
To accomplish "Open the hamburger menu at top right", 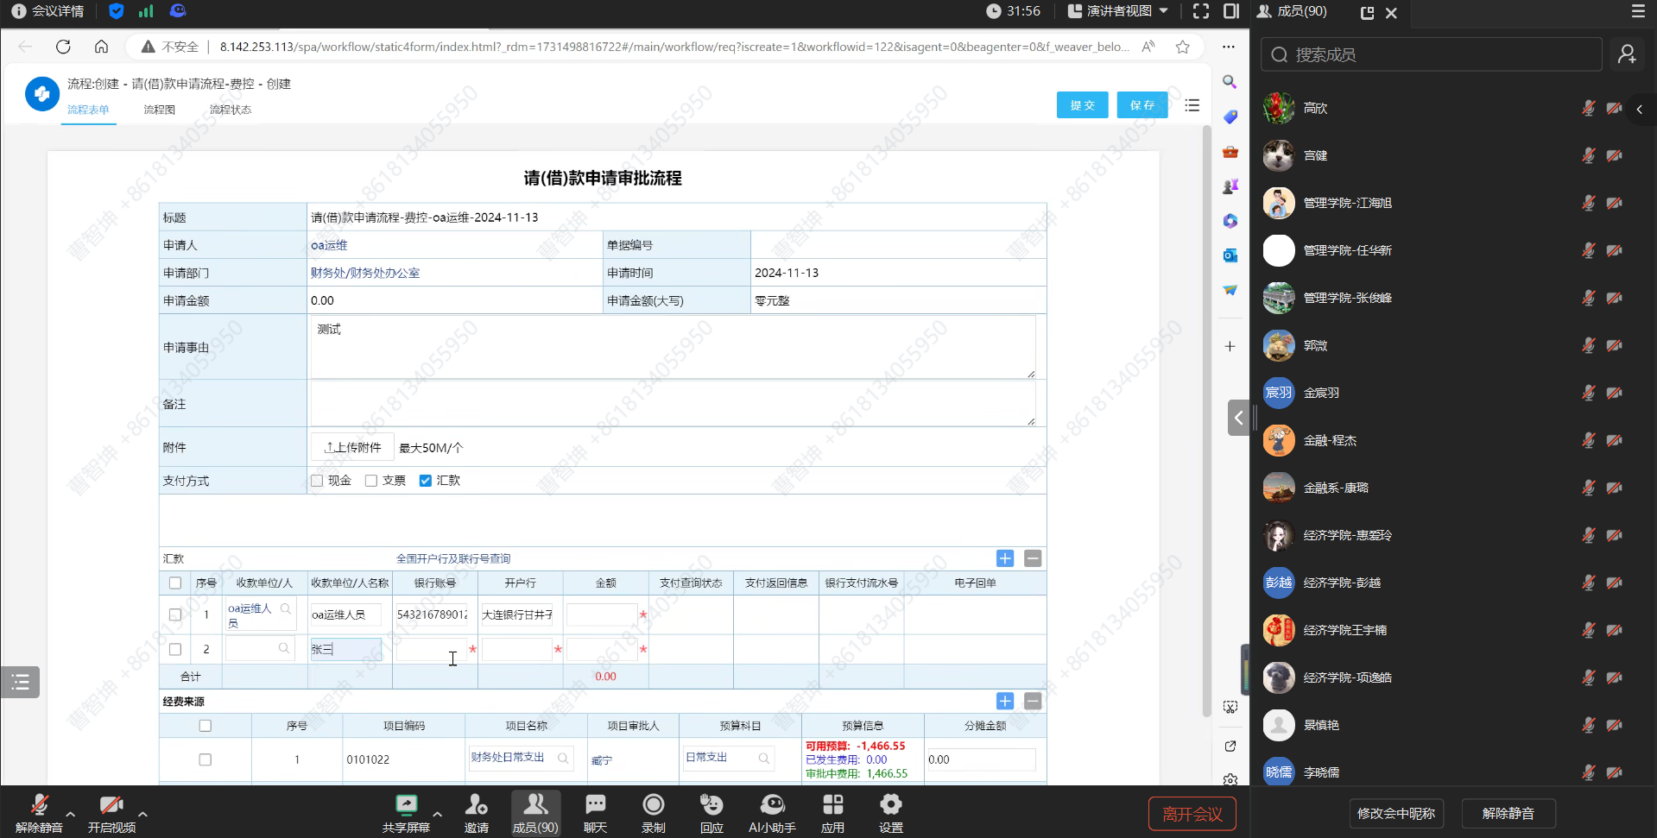I will point(1638,11).
